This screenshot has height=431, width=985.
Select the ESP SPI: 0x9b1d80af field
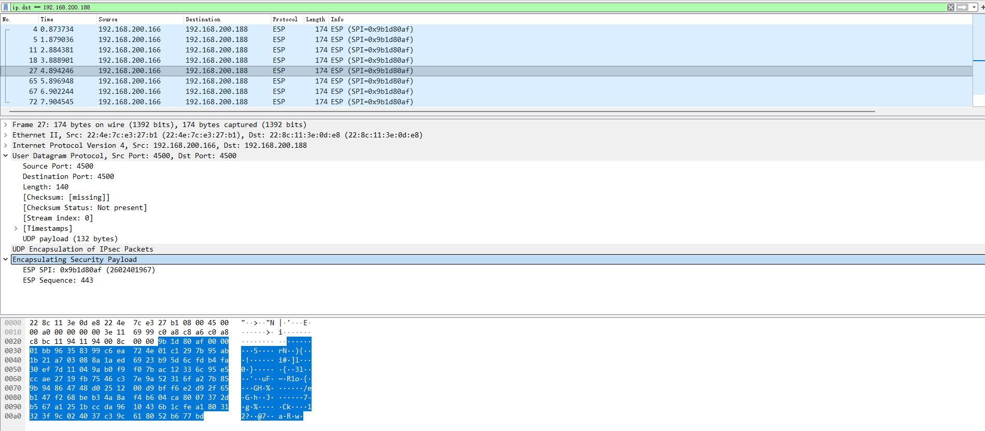coord(89,270)
